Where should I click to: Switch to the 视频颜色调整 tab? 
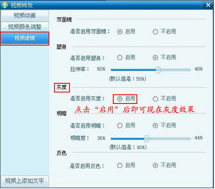[x=25, y=27]
